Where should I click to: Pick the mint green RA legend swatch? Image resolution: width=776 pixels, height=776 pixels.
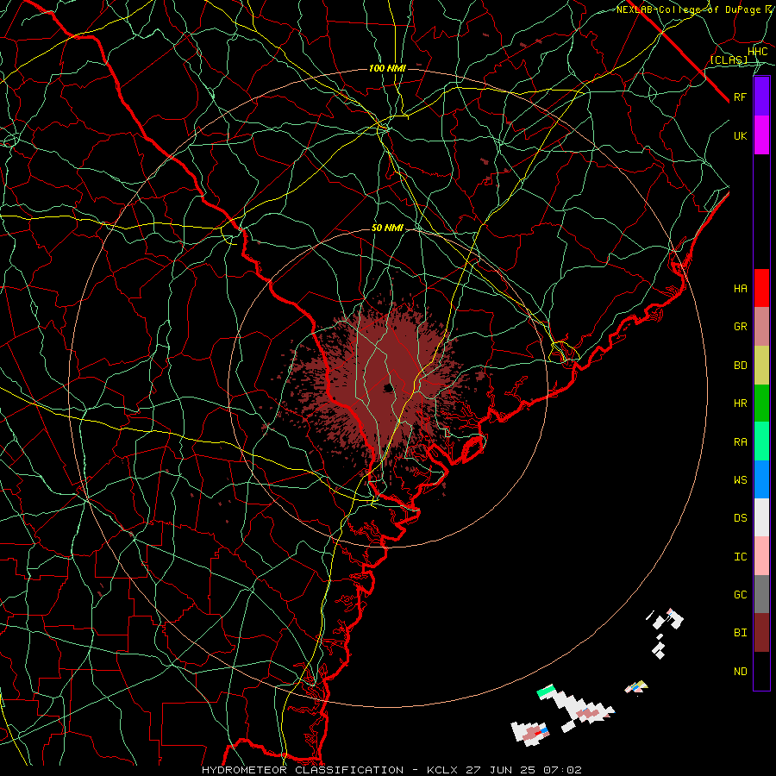(761, 441)
